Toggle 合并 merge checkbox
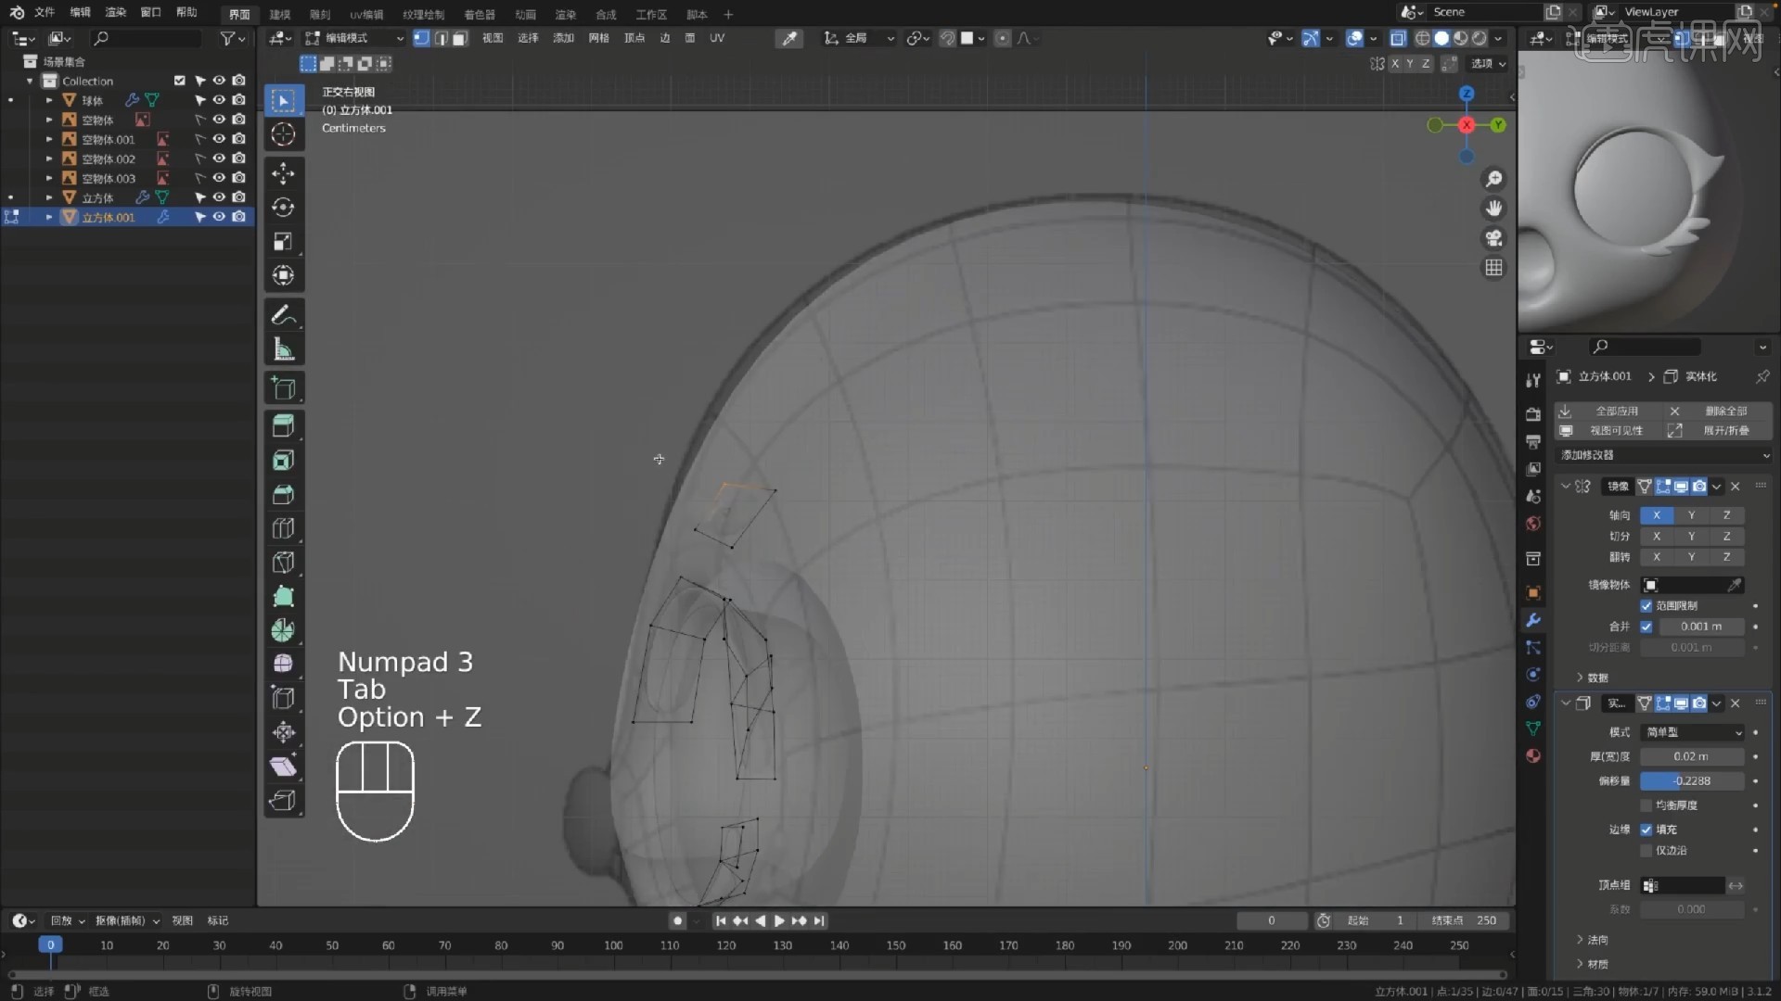This screenshot has height=1001, width=1781. (x=1646, y=627)
